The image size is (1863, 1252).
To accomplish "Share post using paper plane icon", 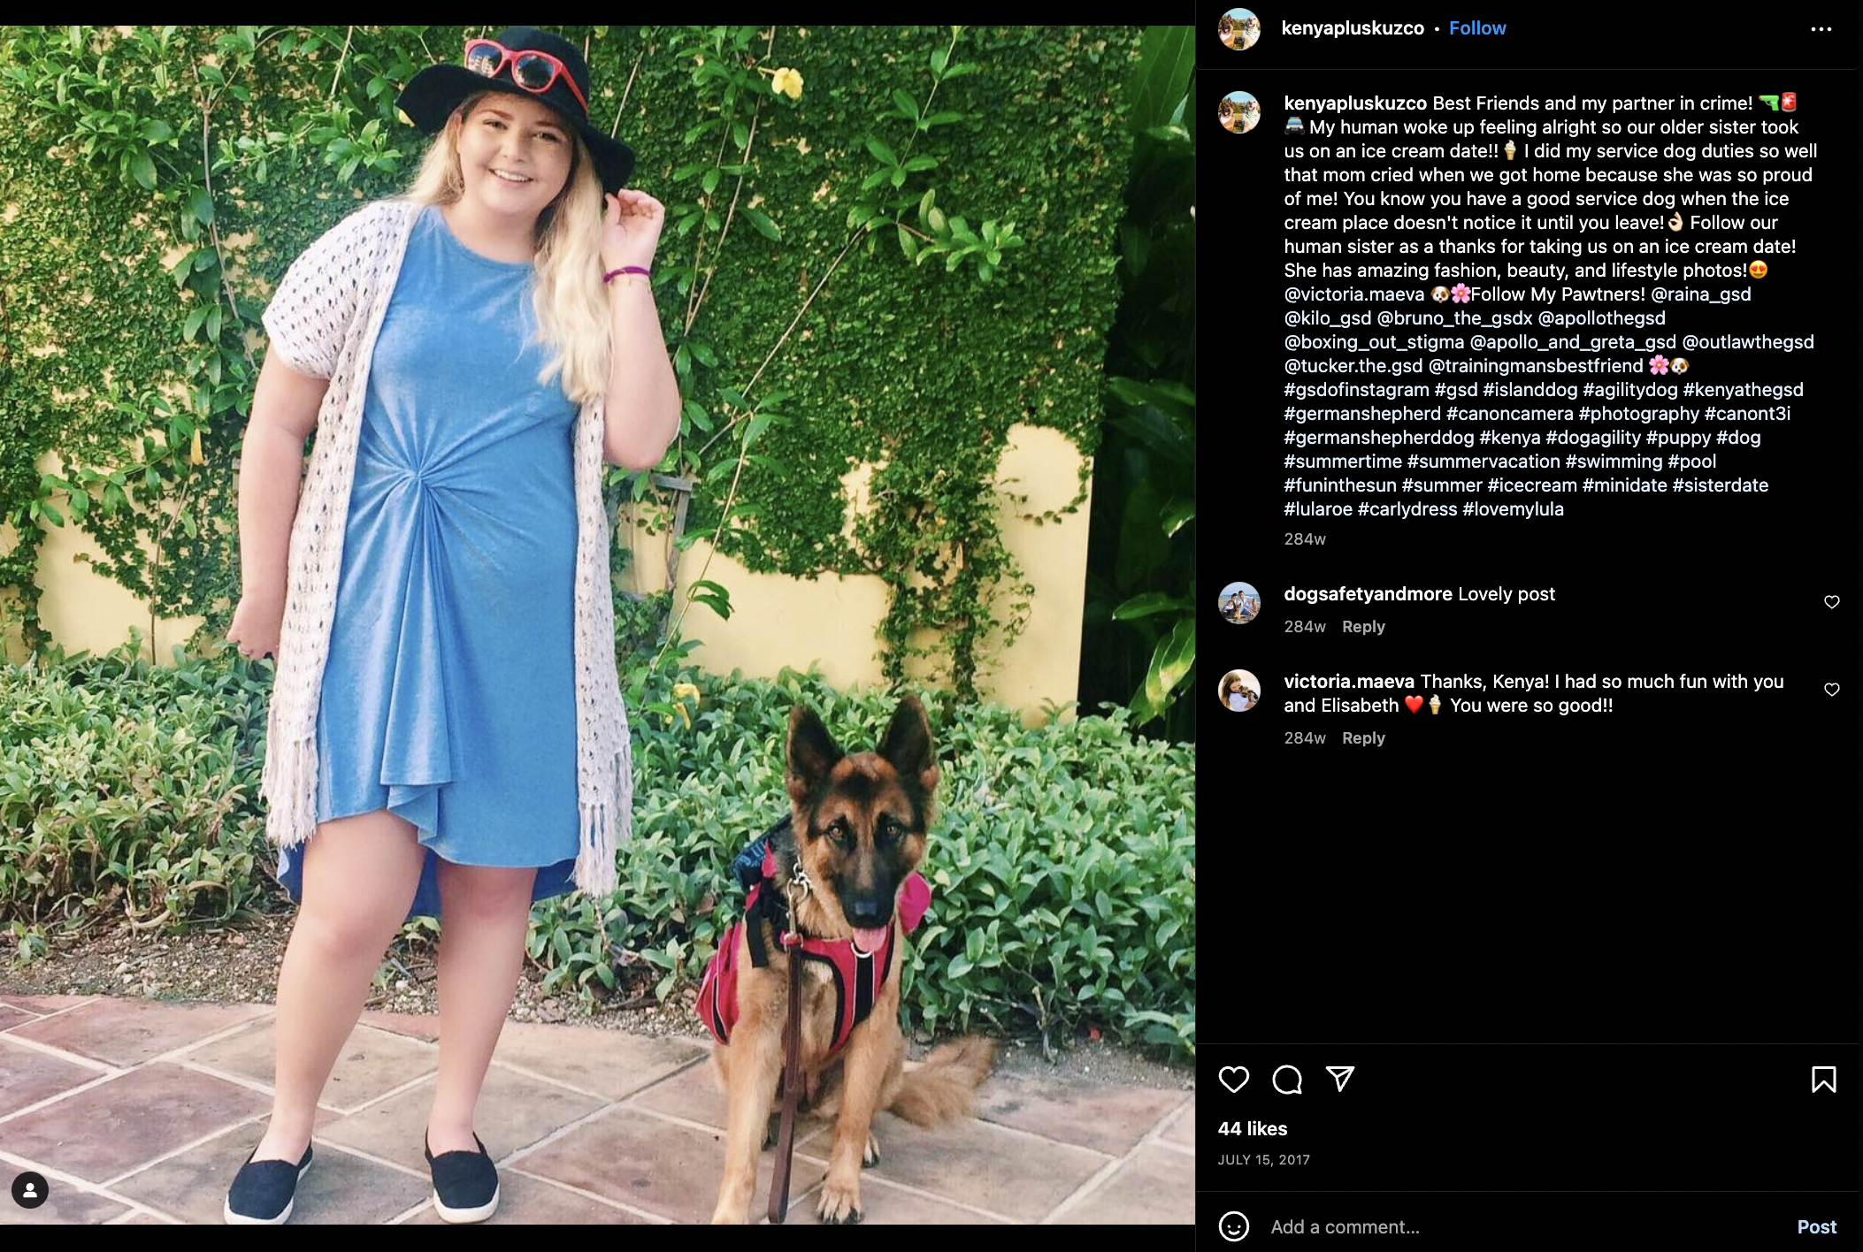I will (x=1340, y=1079).
